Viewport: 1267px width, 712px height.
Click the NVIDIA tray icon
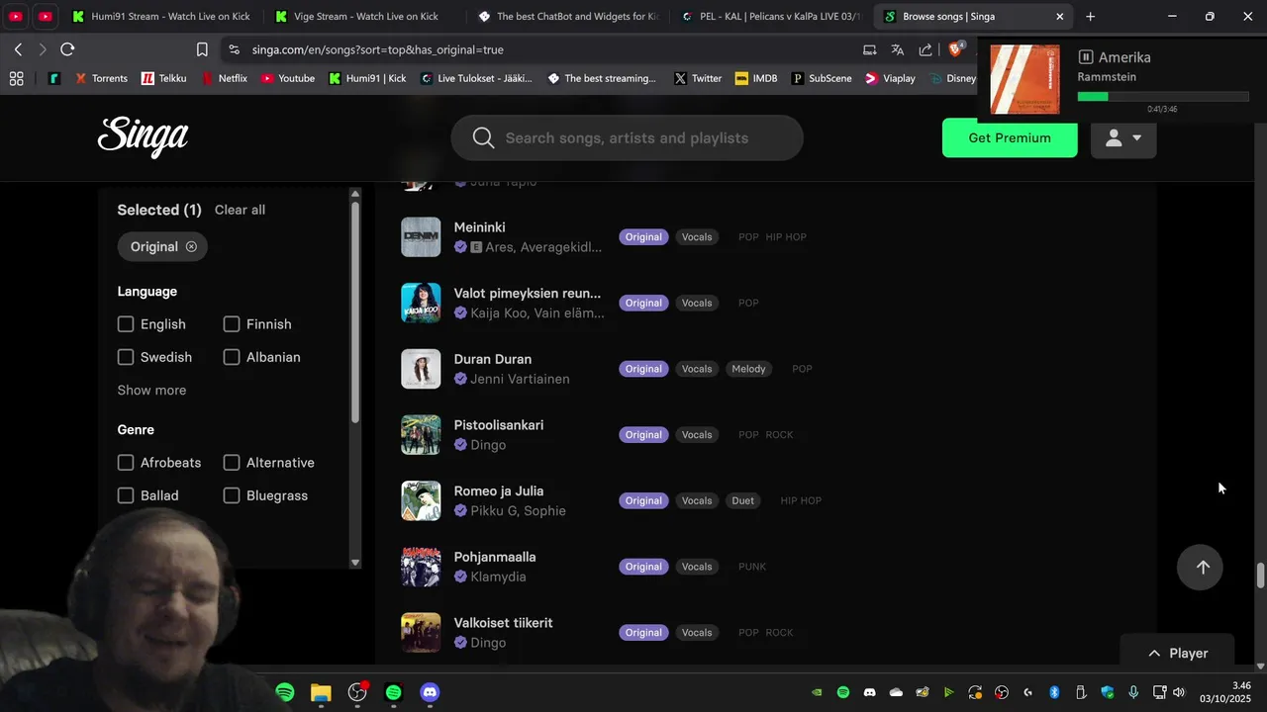click(x=817, y=692)
